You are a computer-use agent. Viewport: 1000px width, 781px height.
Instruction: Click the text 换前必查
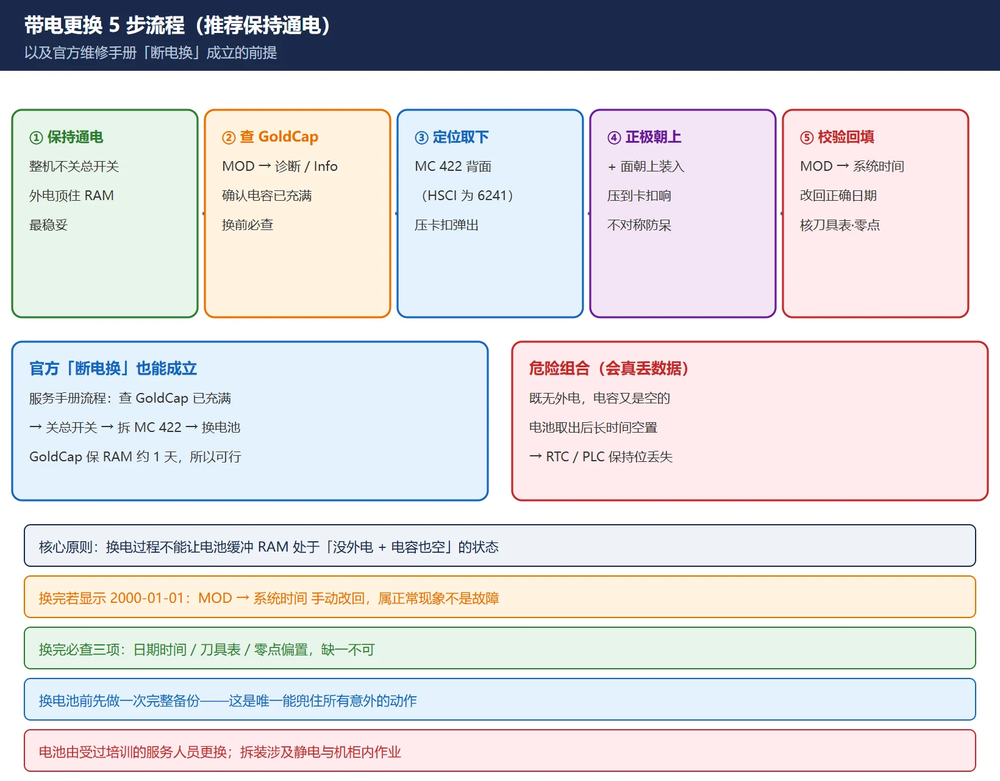click(248, 225)
